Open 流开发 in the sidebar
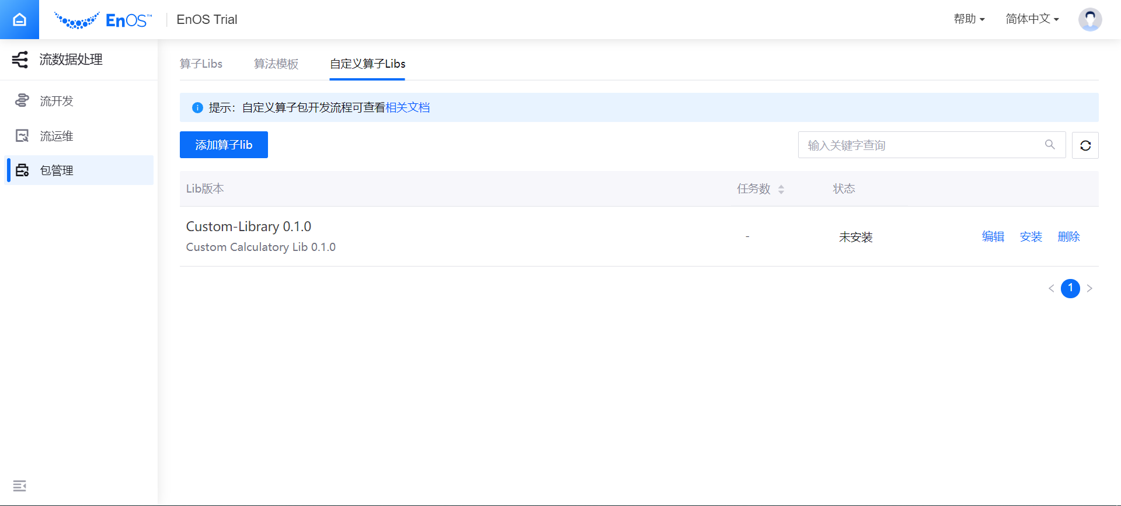 57,101
